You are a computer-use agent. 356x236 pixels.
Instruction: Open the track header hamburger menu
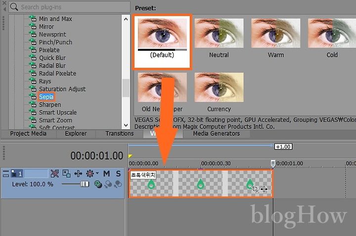coord(5,174)
